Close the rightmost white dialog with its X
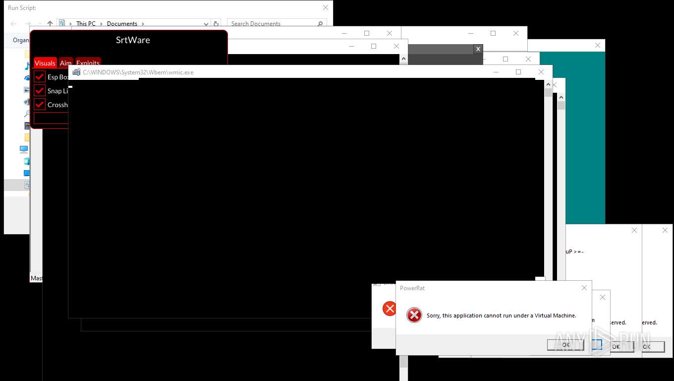Viewport: 674px width, 381px height. click(x=665, y=230)
